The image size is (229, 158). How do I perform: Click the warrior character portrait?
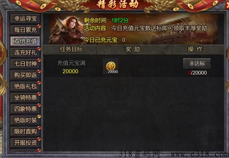67,30
